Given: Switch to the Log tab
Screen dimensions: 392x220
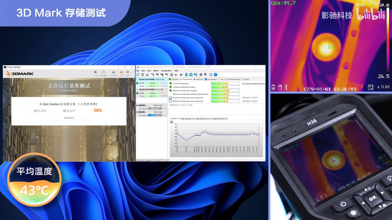Looking at the screenshot, I should point(221,79).
